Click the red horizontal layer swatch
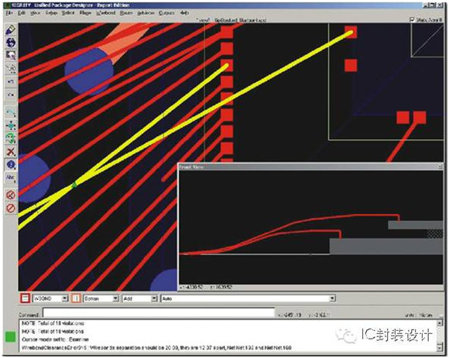The width and height of the screenshot is (449, 358). tap(26, 298)
